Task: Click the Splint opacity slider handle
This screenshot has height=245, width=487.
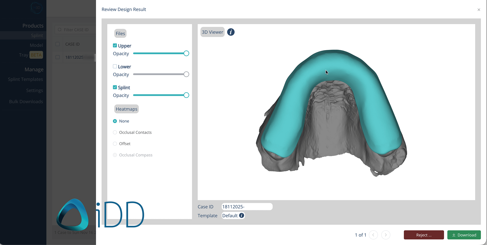Action: [x=186, y=95]
